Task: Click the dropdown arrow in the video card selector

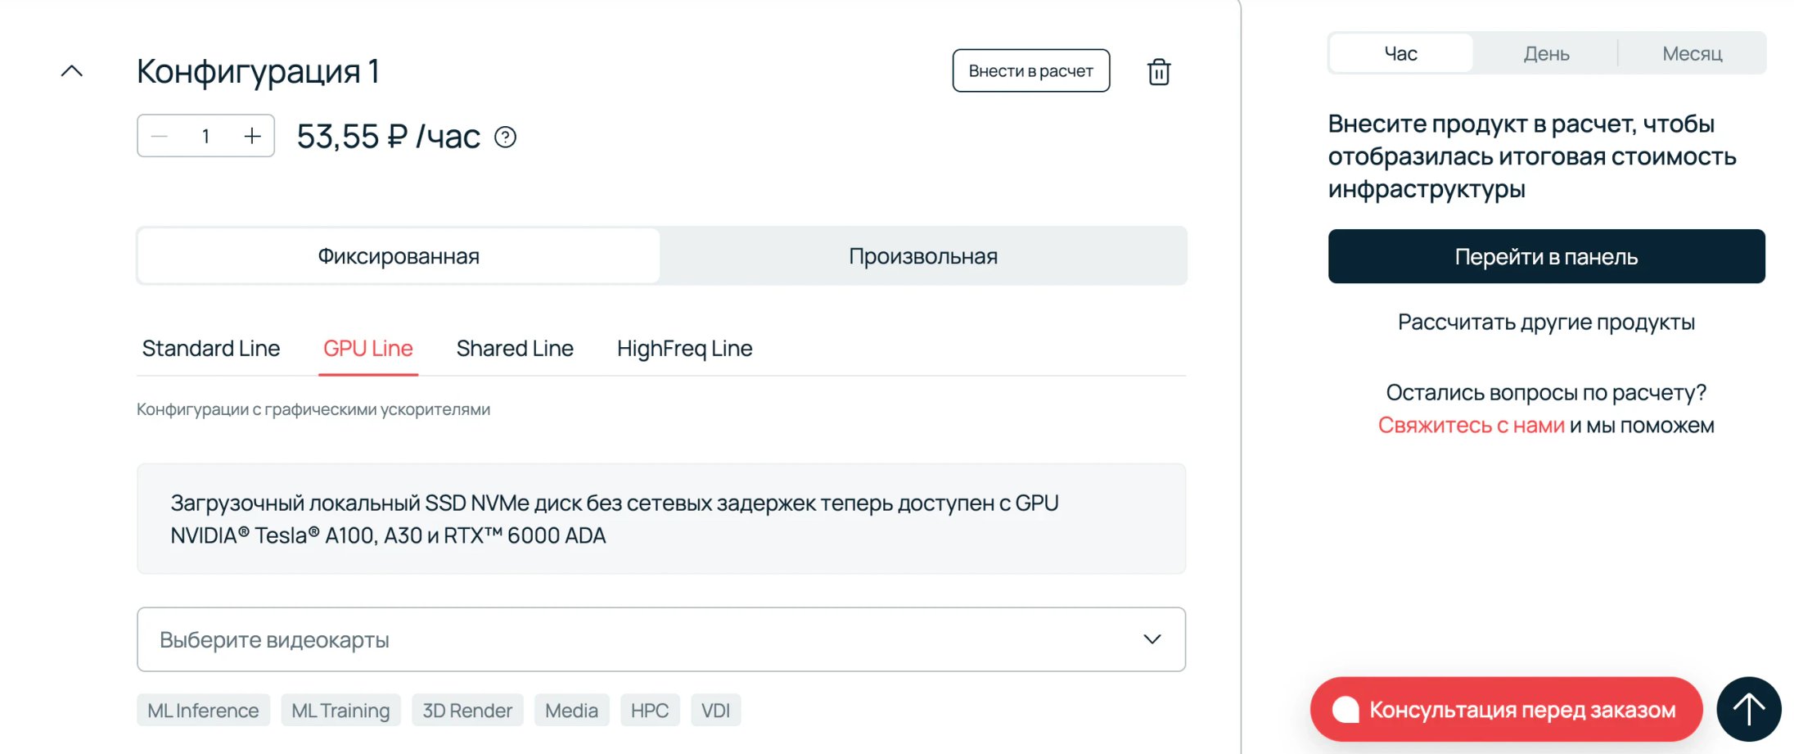Action: (x=1152, y=639)
